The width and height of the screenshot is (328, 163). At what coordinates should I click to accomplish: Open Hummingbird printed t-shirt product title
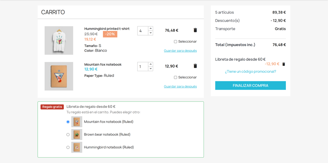(x=107, y=29)
